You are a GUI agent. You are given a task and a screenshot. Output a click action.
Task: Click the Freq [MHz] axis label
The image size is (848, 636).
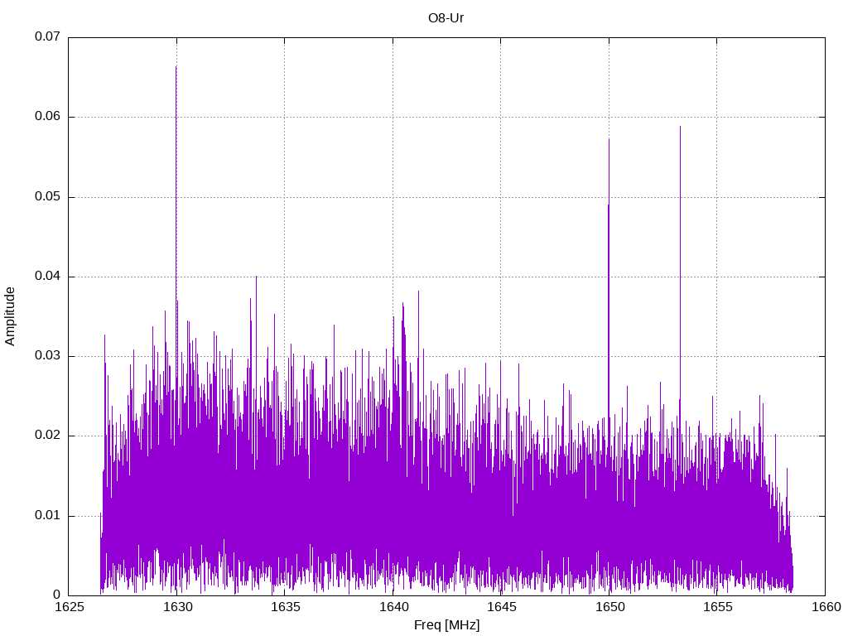446,625
